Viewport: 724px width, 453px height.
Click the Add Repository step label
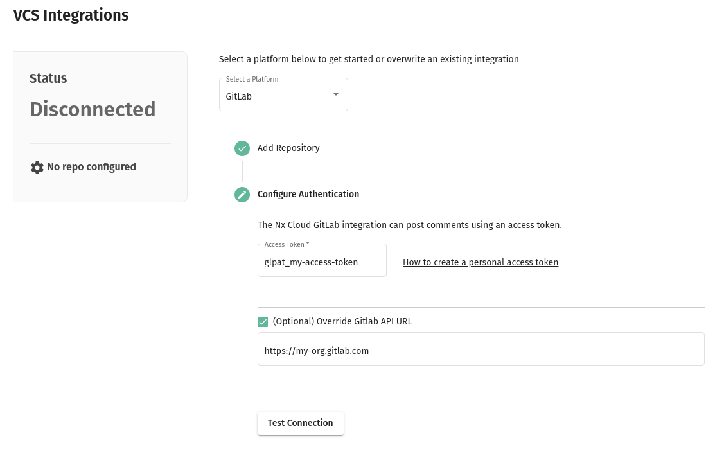click(x=288, y=148)
